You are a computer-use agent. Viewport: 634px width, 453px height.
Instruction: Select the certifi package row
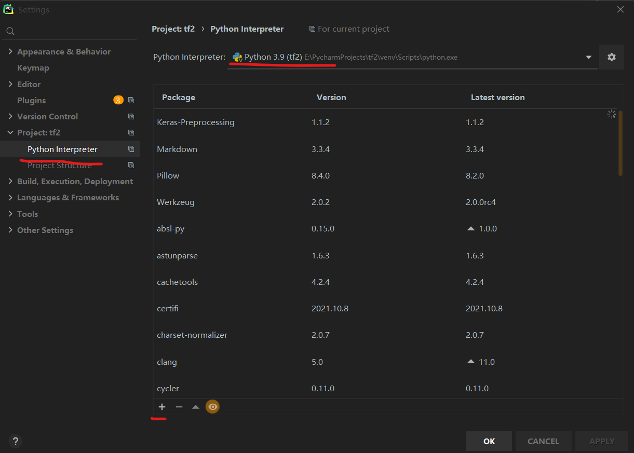click(385, 309)
